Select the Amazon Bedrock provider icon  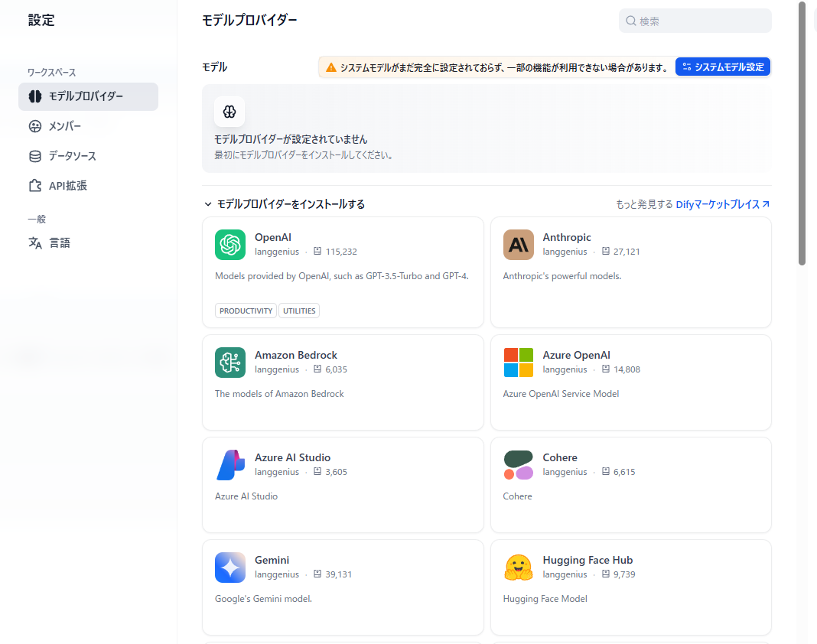(x=230, y=363)
